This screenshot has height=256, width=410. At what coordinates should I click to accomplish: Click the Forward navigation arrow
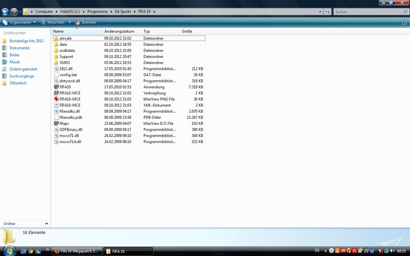point(14,12)
